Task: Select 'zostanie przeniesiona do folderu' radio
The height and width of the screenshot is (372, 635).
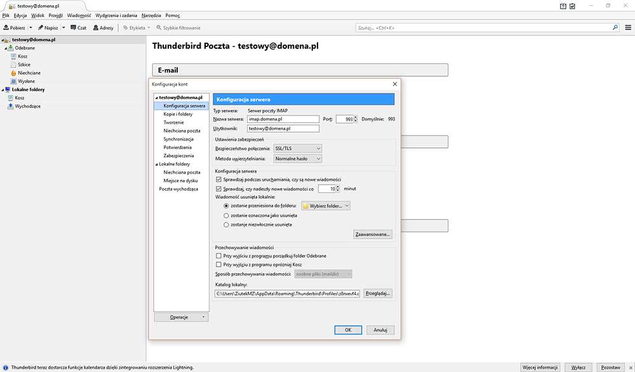Action: [x=227, y=206]
